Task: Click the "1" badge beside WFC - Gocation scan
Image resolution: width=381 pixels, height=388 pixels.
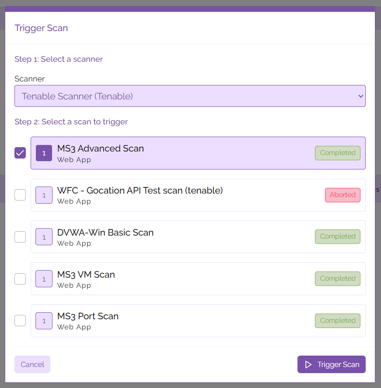Action: [43, 195]
